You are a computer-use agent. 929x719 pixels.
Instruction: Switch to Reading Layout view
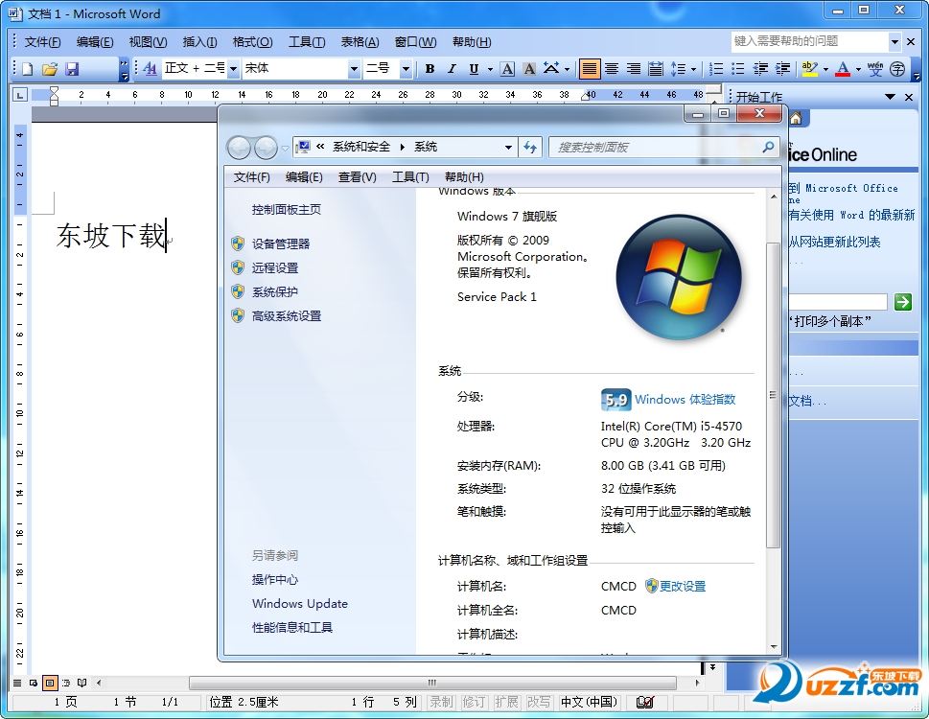[81, 683]
